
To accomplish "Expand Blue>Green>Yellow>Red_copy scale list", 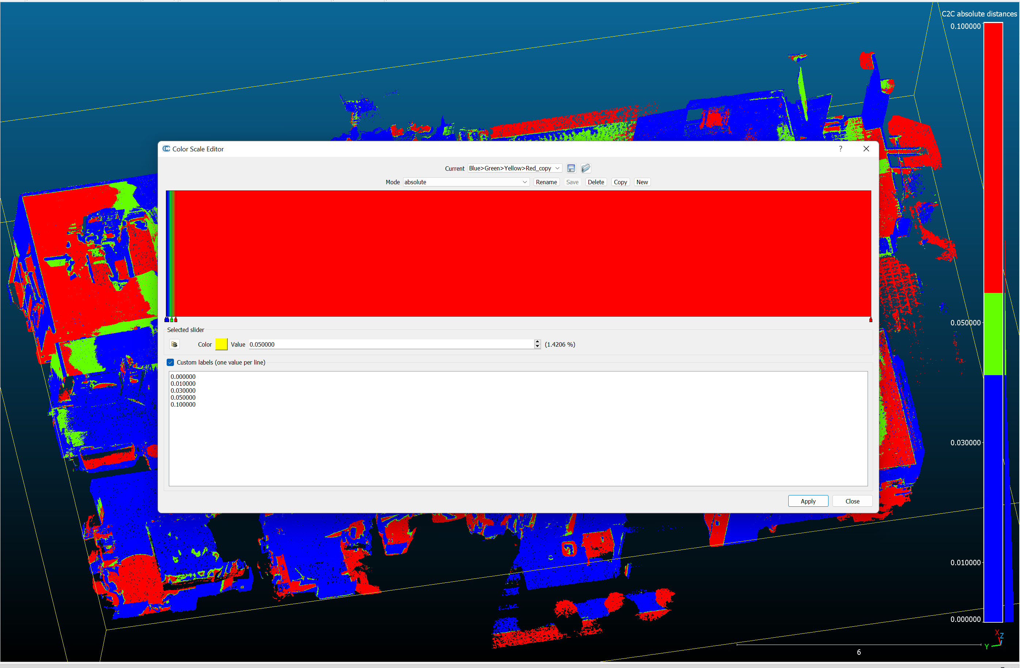I will [x=557, y=168].
